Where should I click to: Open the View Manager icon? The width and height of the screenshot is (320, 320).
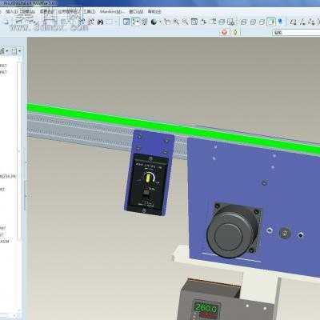pos(231,22)
